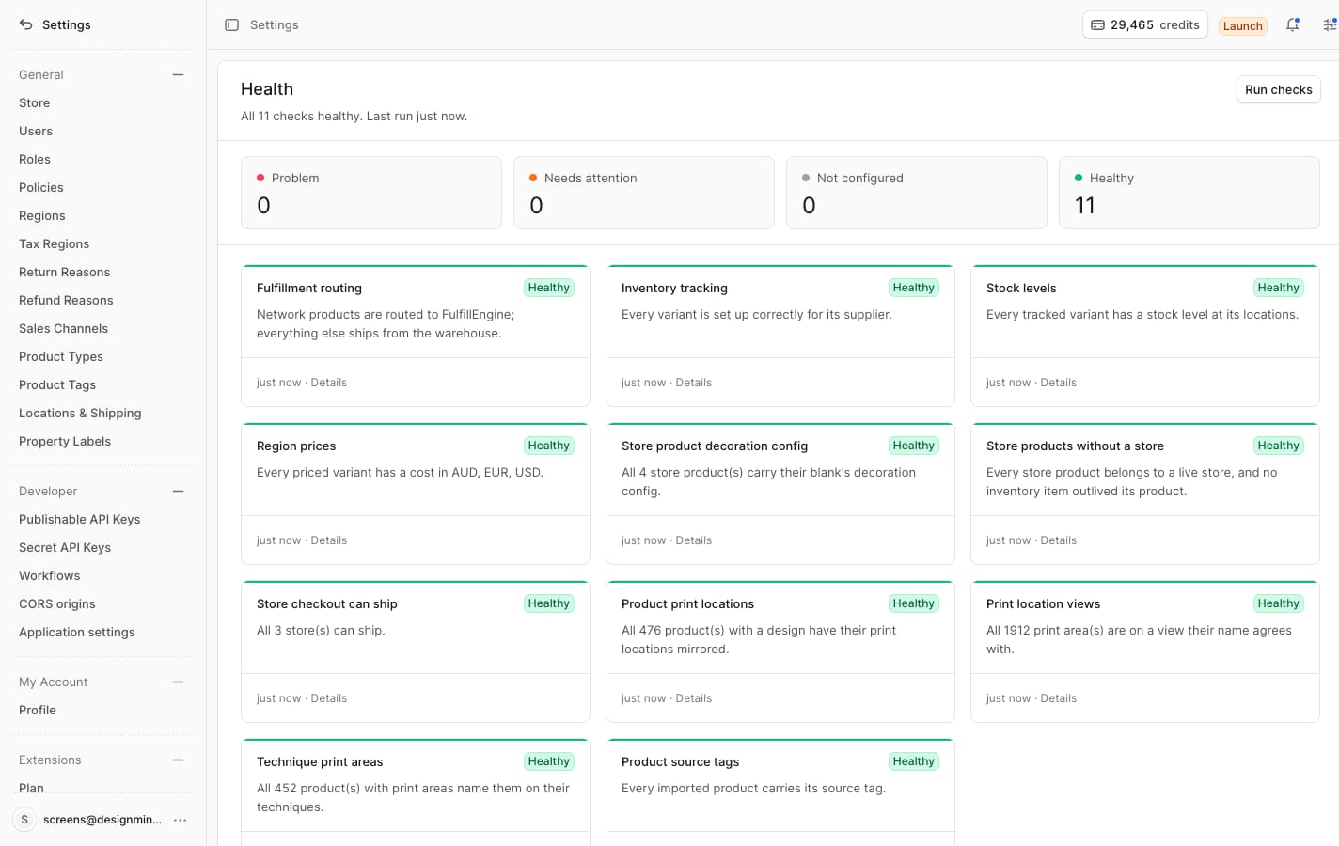Open Details for Store products without a store
1339x846 pixels.
pos(1059,540)
